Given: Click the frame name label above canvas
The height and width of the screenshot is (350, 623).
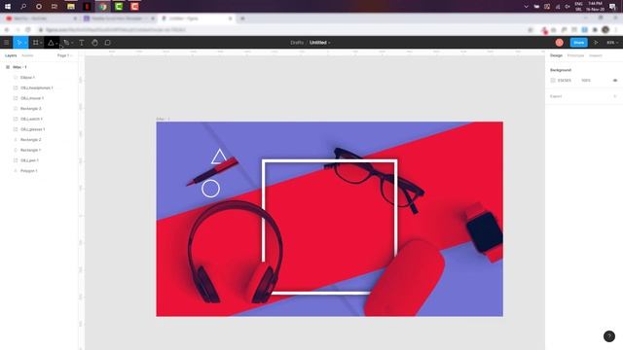Looking at the screenshot, I should pyautogui.click(x=163, y=119).
